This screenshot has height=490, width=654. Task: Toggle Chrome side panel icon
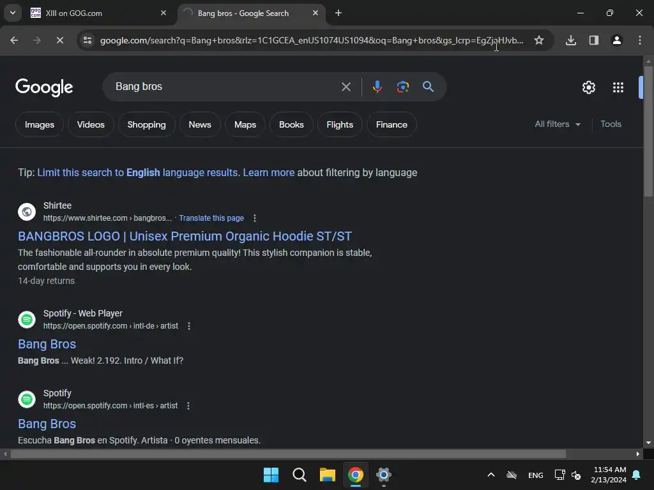click(594, 40)
